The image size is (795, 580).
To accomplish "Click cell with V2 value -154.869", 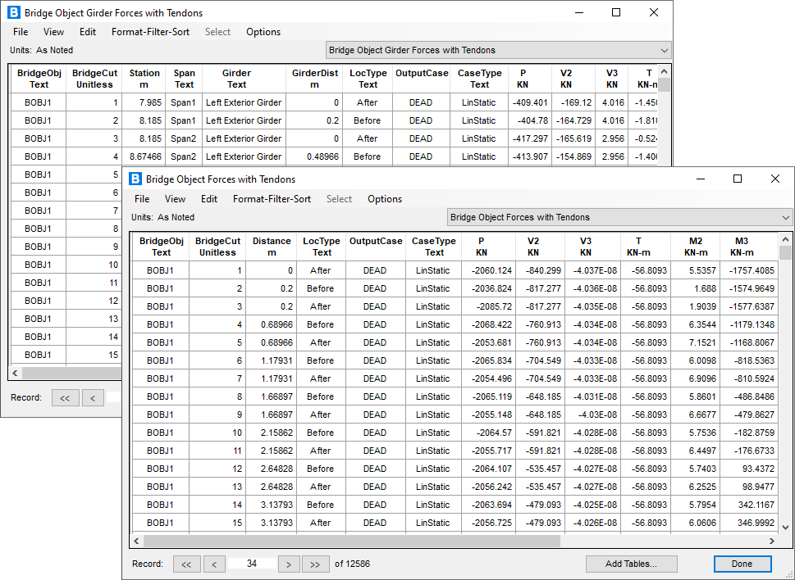I will [573, 156].
